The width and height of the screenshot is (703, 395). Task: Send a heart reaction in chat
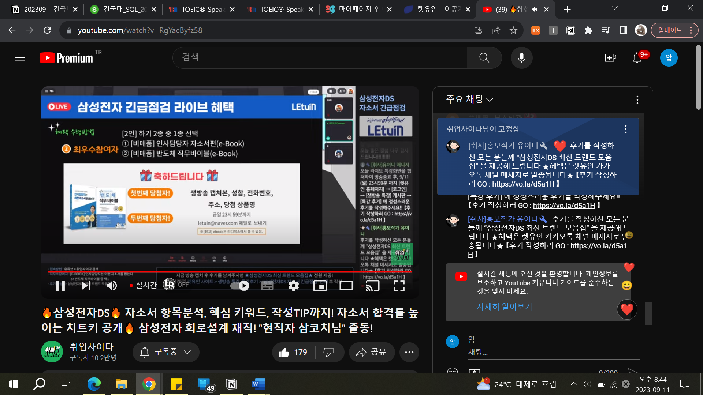click(627, 309)
